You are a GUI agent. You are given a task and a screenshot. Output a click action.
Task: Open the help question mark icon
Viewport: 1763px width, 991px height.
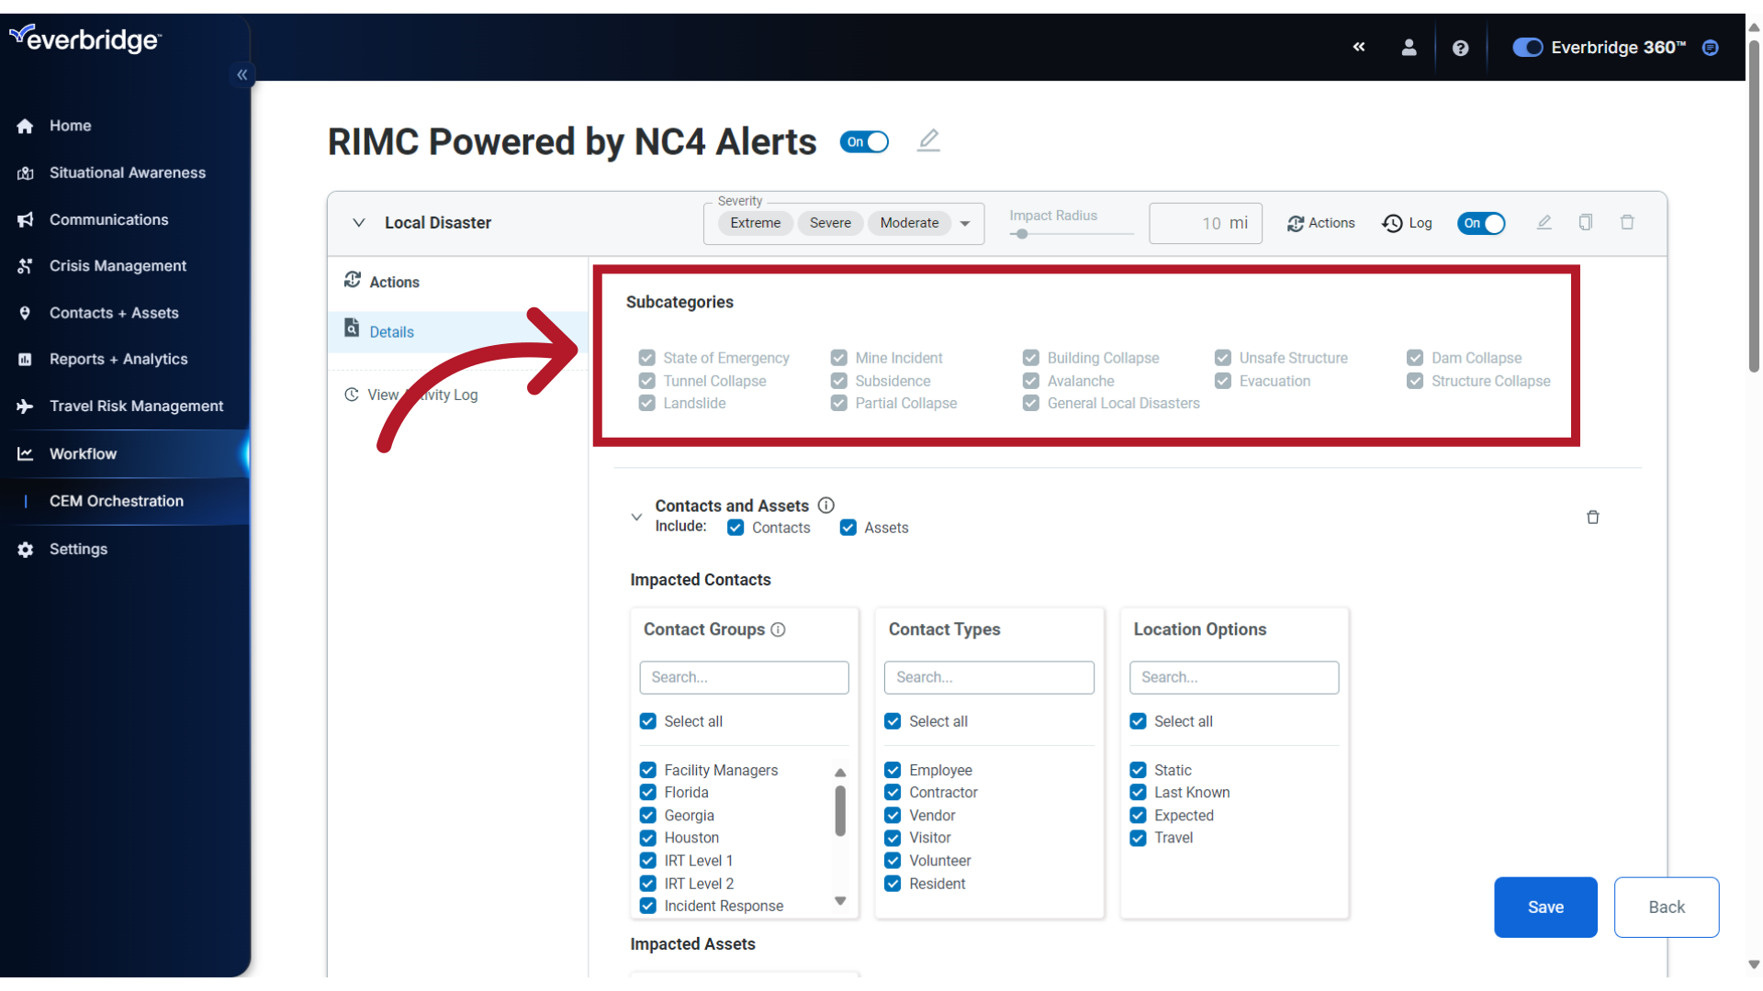pos(1460,48)
